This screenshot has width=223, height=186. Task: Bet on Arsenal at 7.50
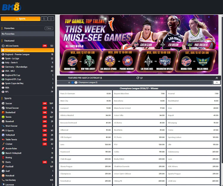(193, 94)
